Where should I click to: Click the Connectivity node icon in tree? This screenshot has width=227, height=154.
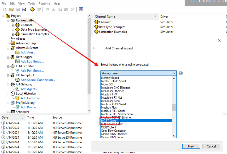point(13,20)
